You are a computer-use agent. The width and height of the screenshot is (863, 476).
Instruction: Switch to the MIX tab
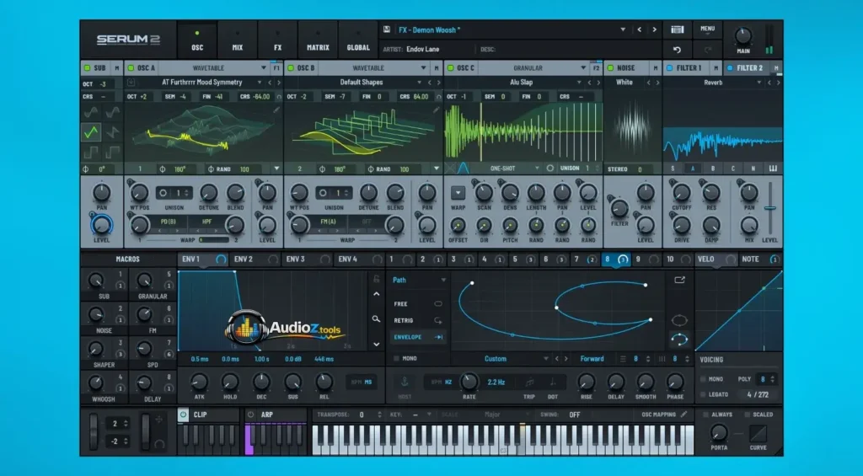pos(237,40)
